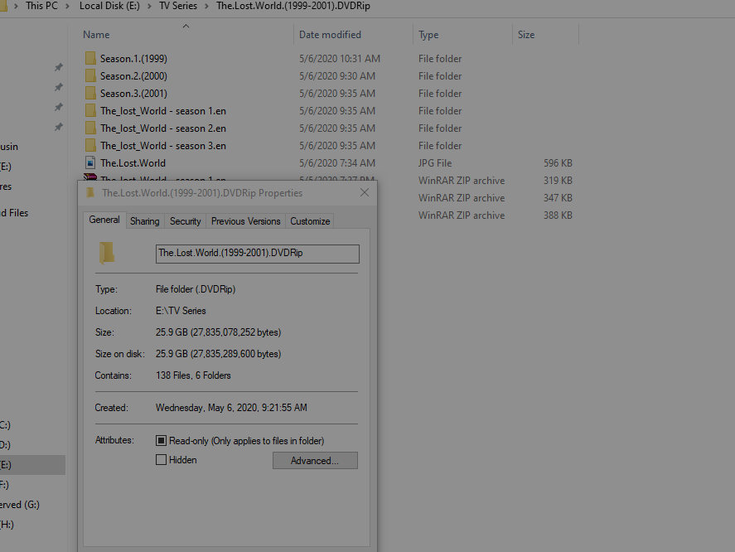Select the F:) drive in navigation pane
Image resolution: width=735 pixels, height=552 pixels.
(x=5, y=485)
